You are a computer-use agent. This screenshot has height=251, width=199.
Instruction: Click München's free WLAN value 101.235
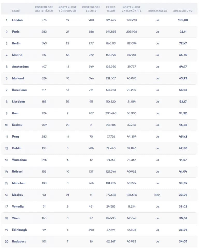point(111,183)
